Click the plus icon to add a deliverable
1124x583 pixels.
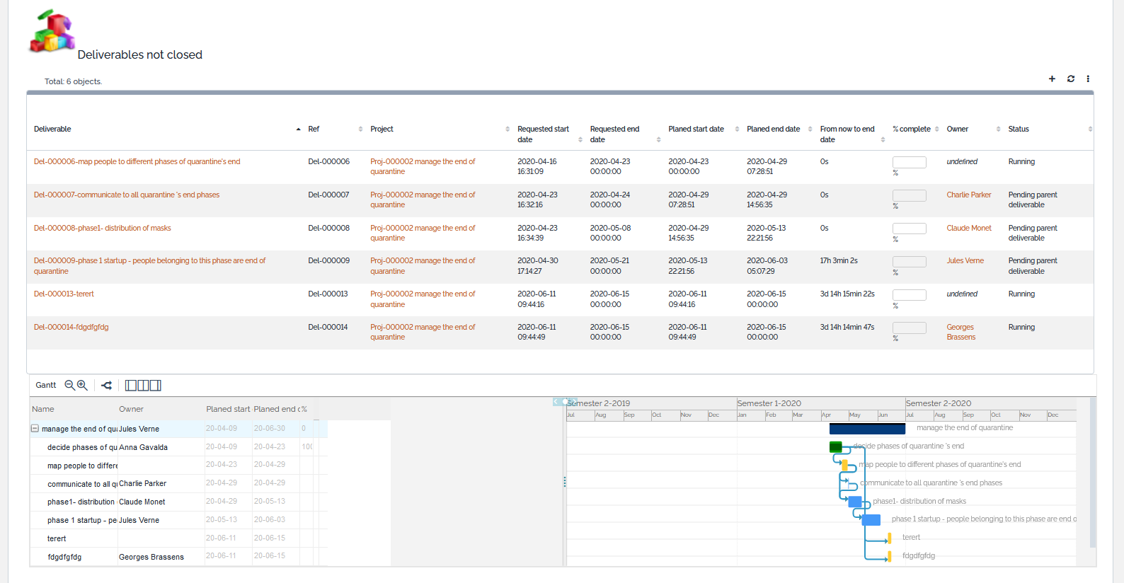point(1052,79)
